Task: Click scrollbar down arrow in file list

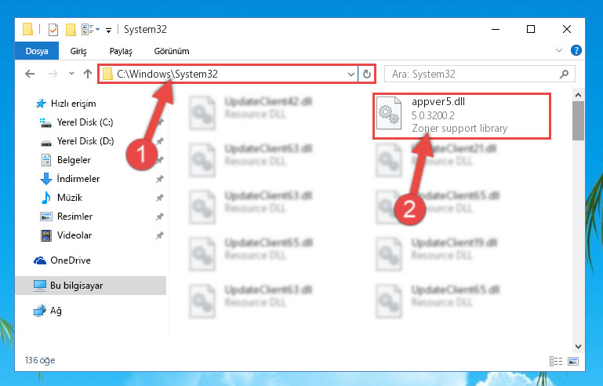Action: click(578, 346)
